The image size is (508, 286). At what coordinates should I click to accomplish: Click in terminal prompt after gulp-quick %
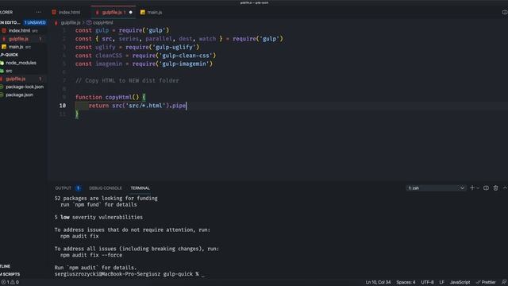[203, 274]
